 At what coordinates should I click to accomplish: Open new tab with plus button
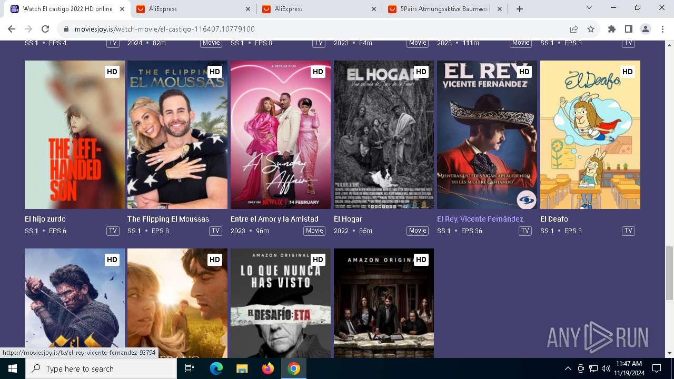520,9
